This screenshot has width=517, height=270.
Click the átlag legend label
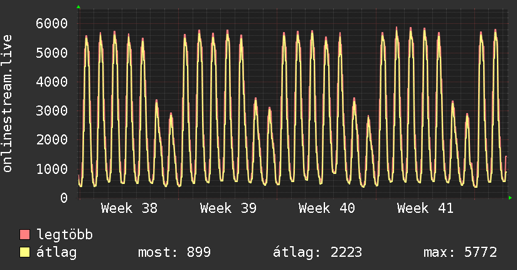56,252
